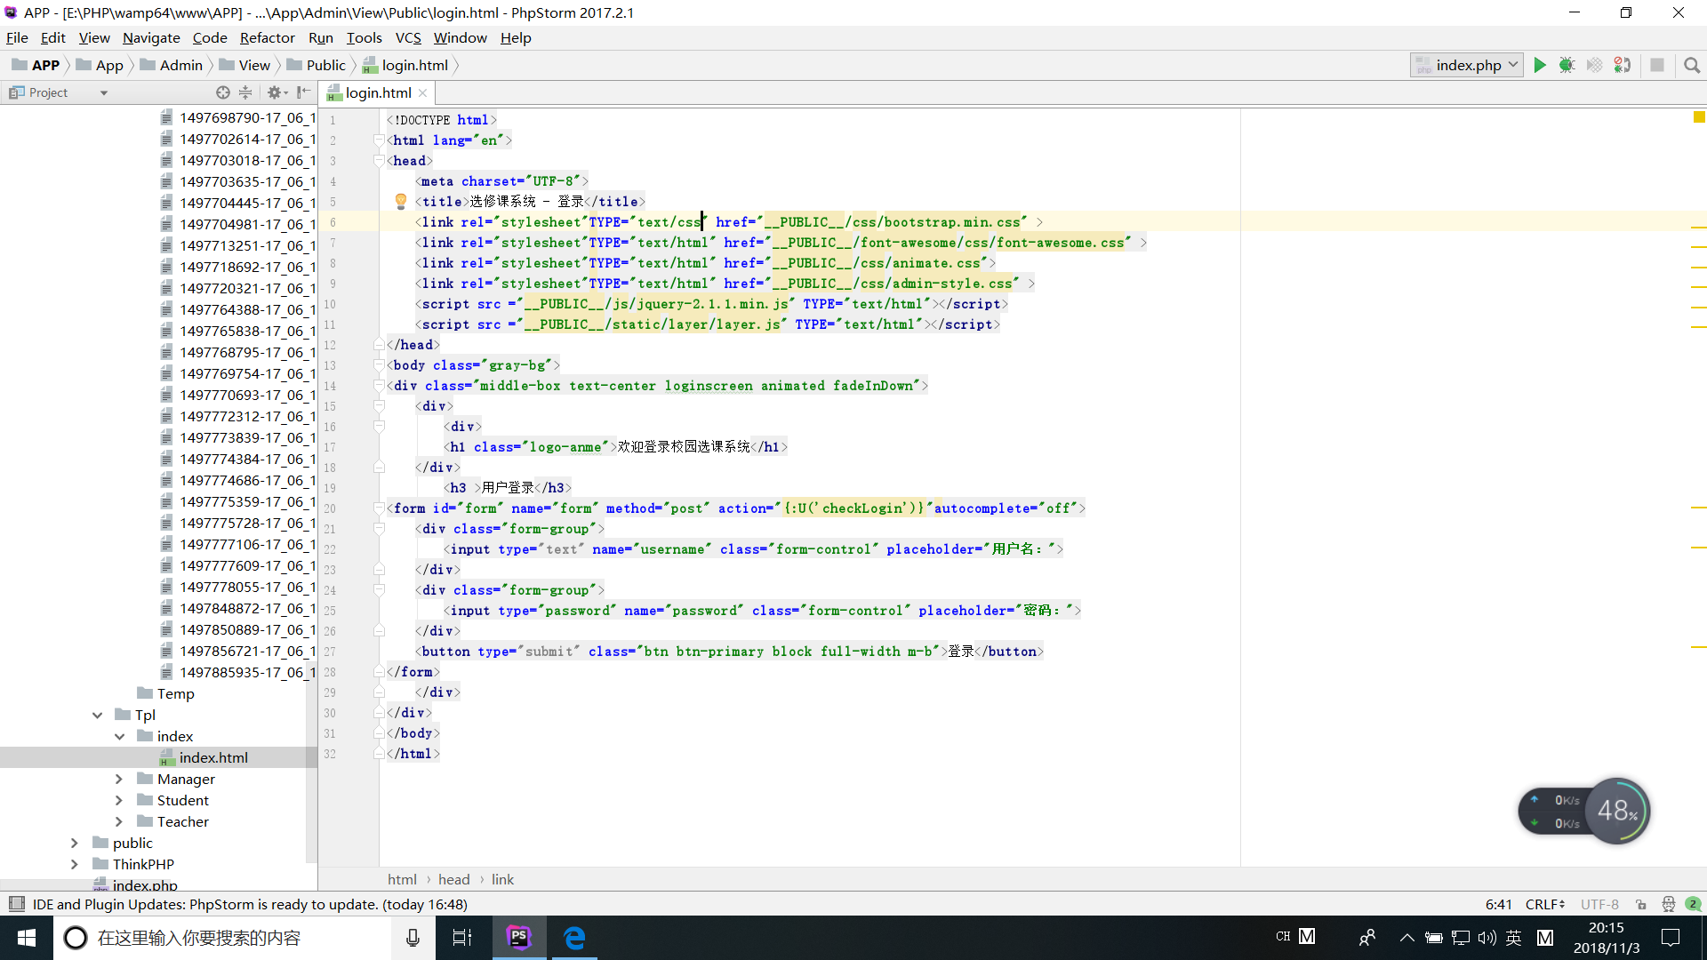Open the VCS menu
The width and height of the screenshot is (1707, 960).
pos(408,37)
